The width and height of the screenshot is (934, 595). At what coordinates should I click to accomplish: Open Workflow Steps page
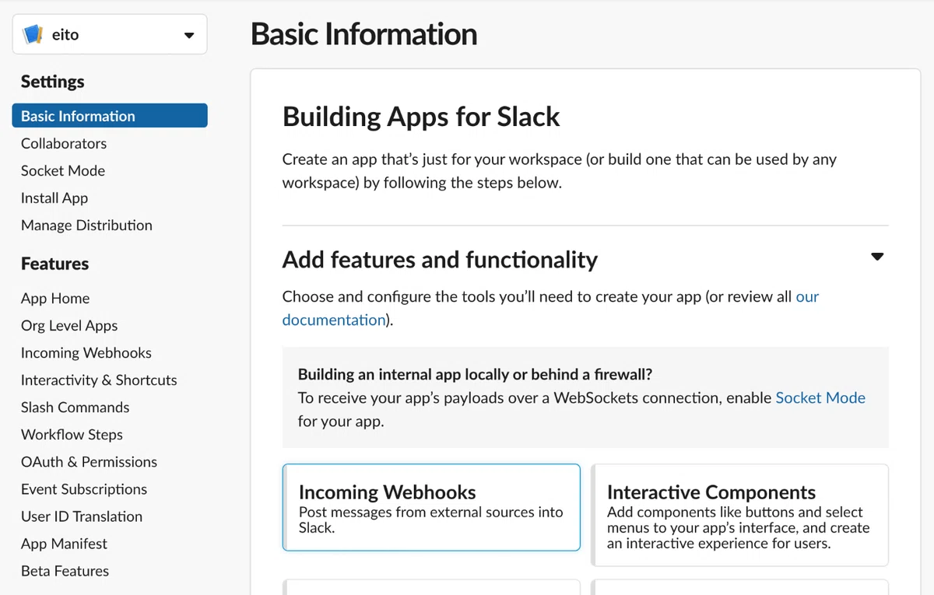tap(72, 434)
